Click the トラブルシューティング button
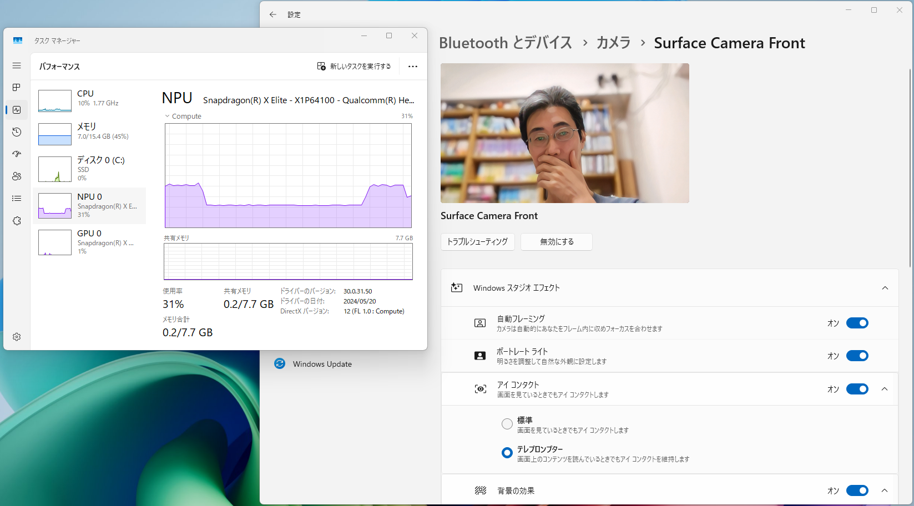Screen dimensions: 914x506 pos(477,242)
